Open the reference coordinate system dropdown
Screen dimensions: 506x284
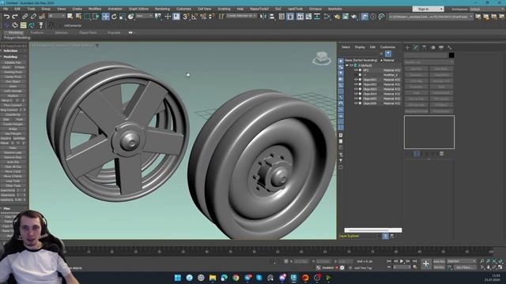pyautogui.click(x=144, y=16)
